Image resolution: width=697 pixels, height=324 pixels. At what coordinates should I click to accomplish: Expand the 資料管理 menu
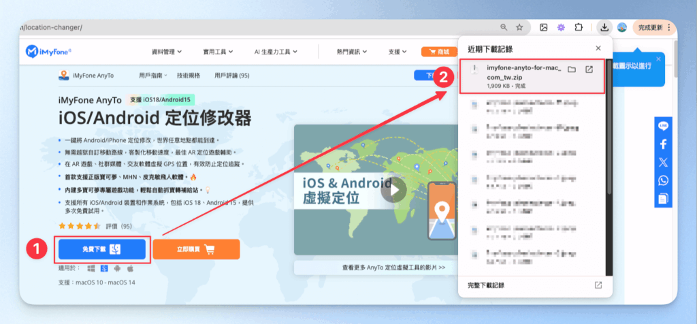167,52
